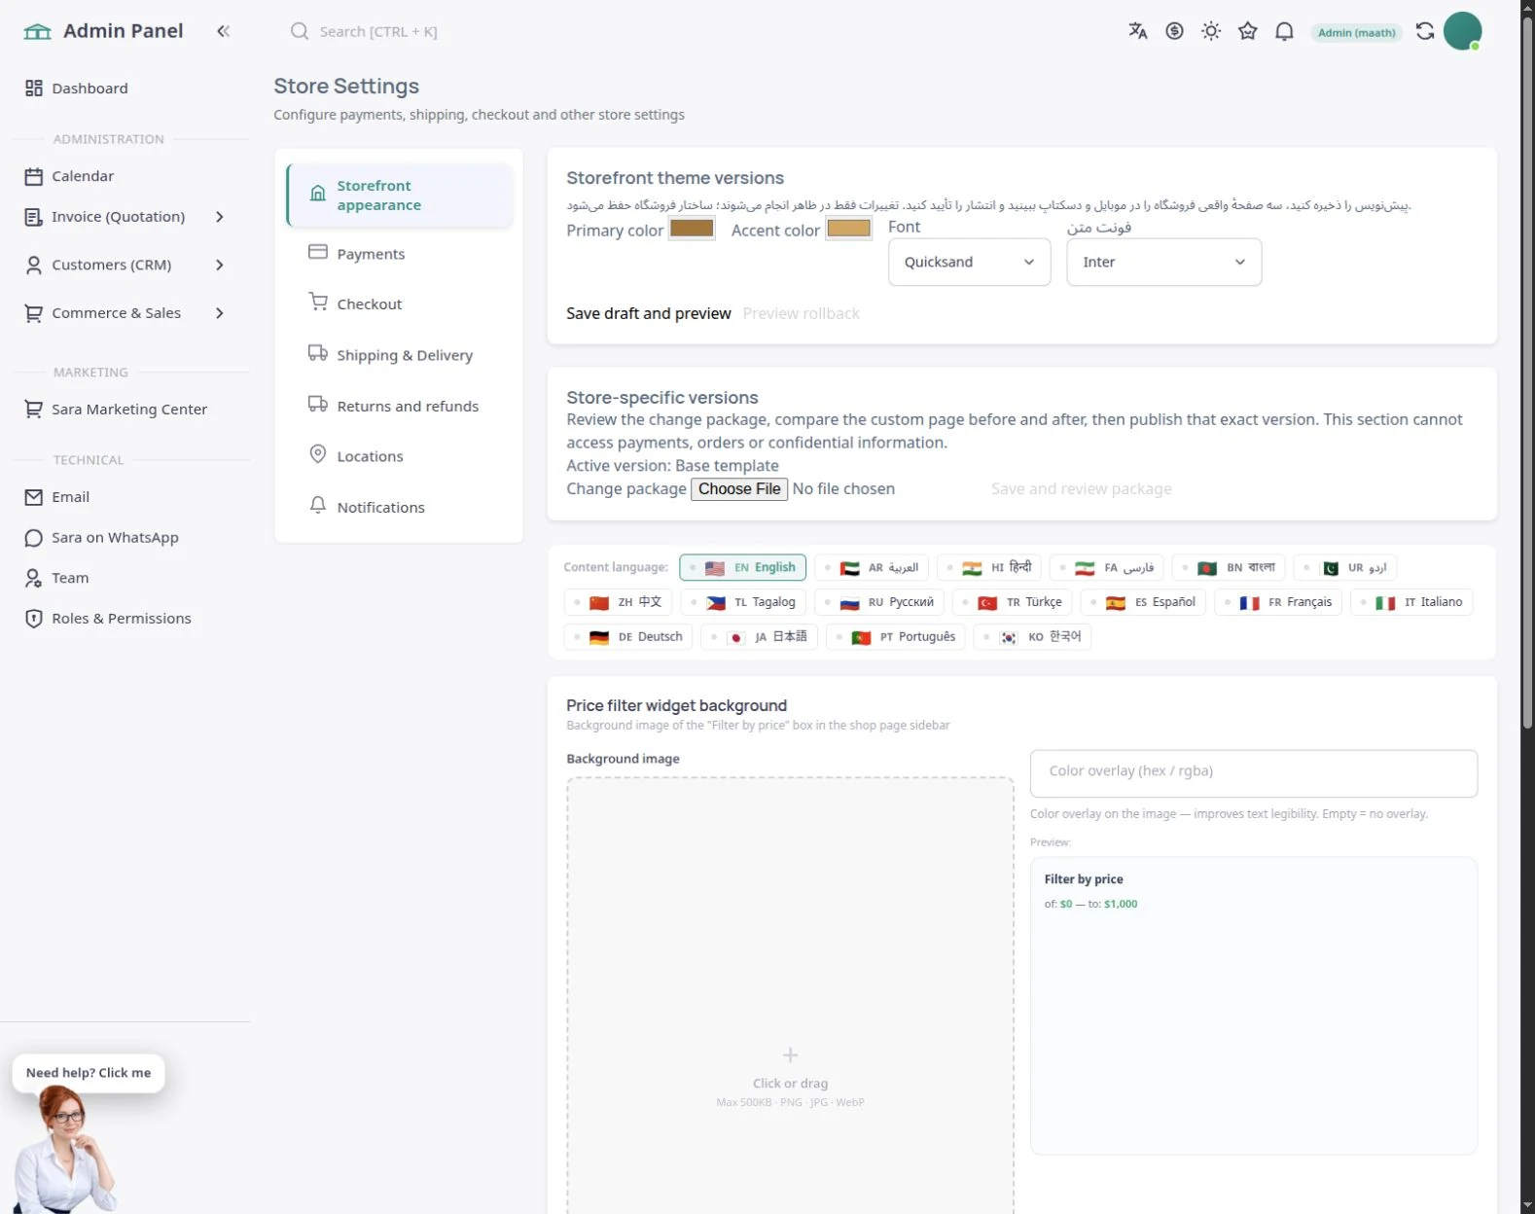
Task: Switch content language to Hindi
Action: click(989, 567)
